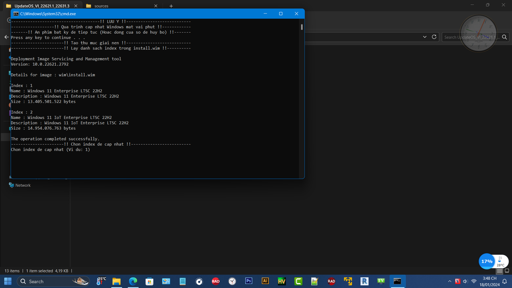The image size is (512, 288).
Task: Open the Windows Start menu
Action: coord(8,281)
